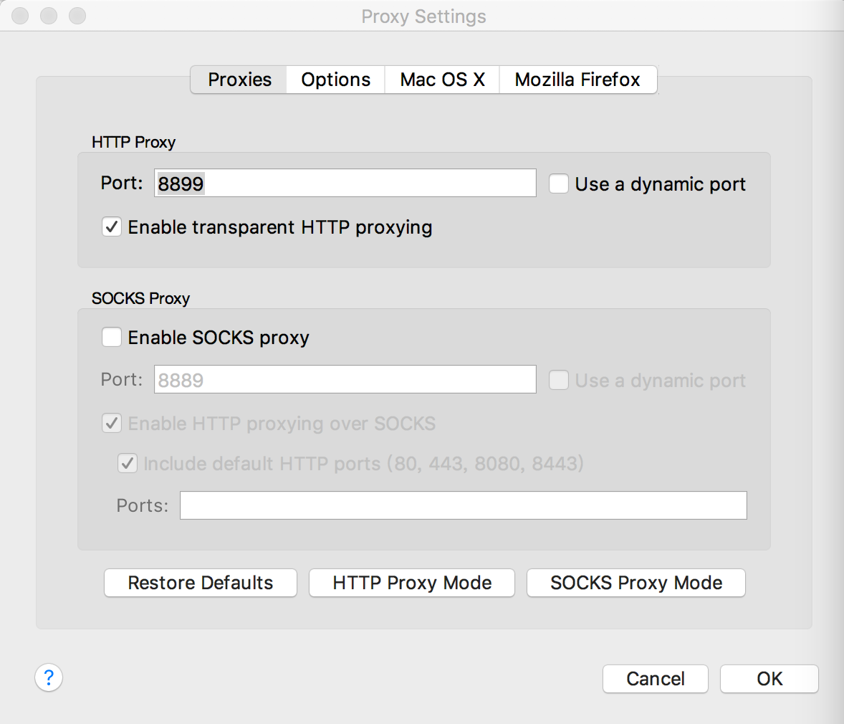Uncheck Include default HTTP ports option

(128, 463)
